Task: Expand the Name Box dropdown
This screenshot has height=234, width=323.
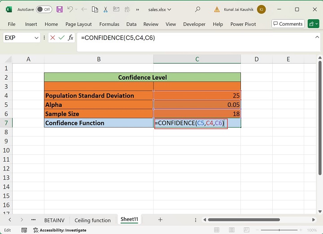Action: pyautogui.click(x=36, y=38)
